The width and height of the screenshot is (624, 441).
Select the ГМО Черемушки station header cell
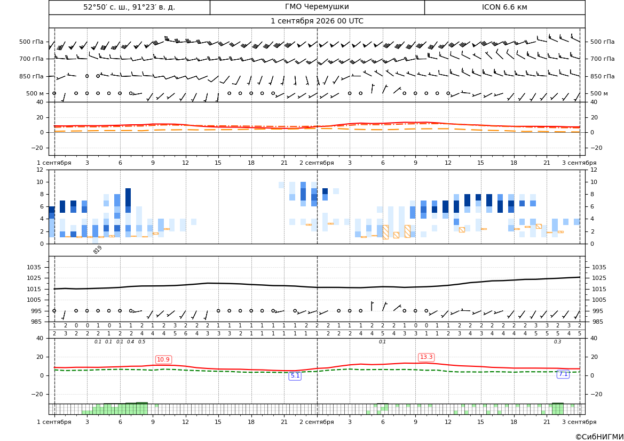(317, 7)
